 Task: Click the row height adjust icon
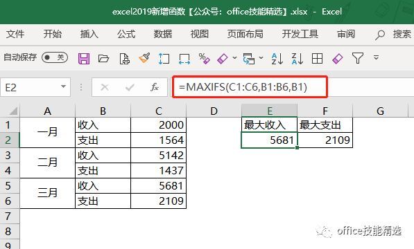coord(164,58)
